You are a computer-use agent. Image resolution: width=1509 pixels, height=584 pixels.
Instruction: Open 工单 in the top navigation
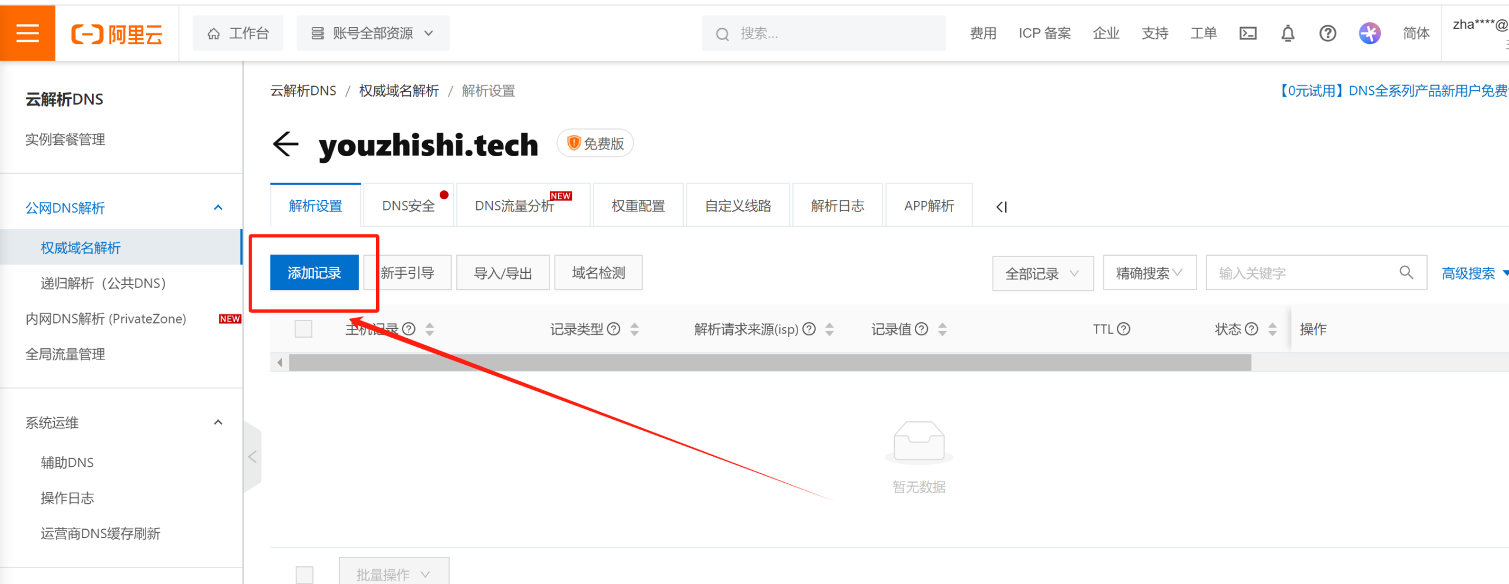tap(1203, 34)
